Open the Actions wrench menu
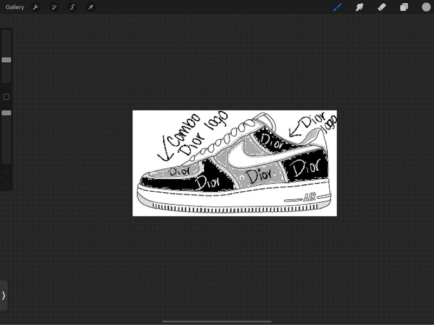The height and width of the screenshot is (325, 434). (x=36, y=7)
